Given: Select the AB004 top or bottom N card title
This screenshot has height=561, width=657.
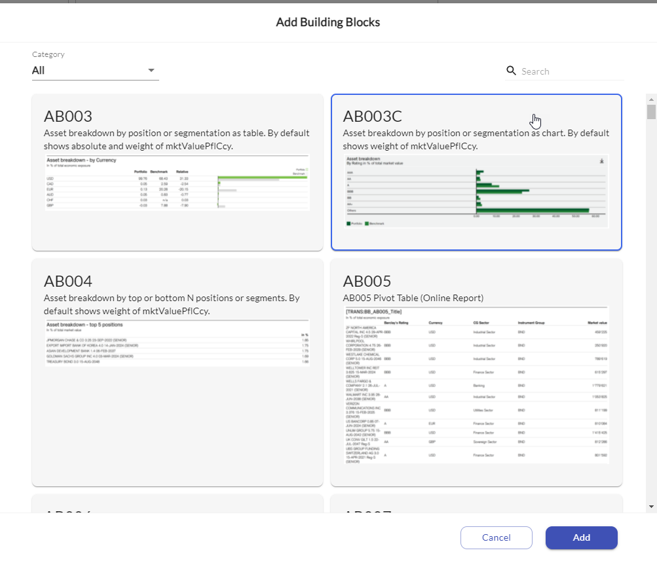Looking at the screenshot, I should point(68,281).
